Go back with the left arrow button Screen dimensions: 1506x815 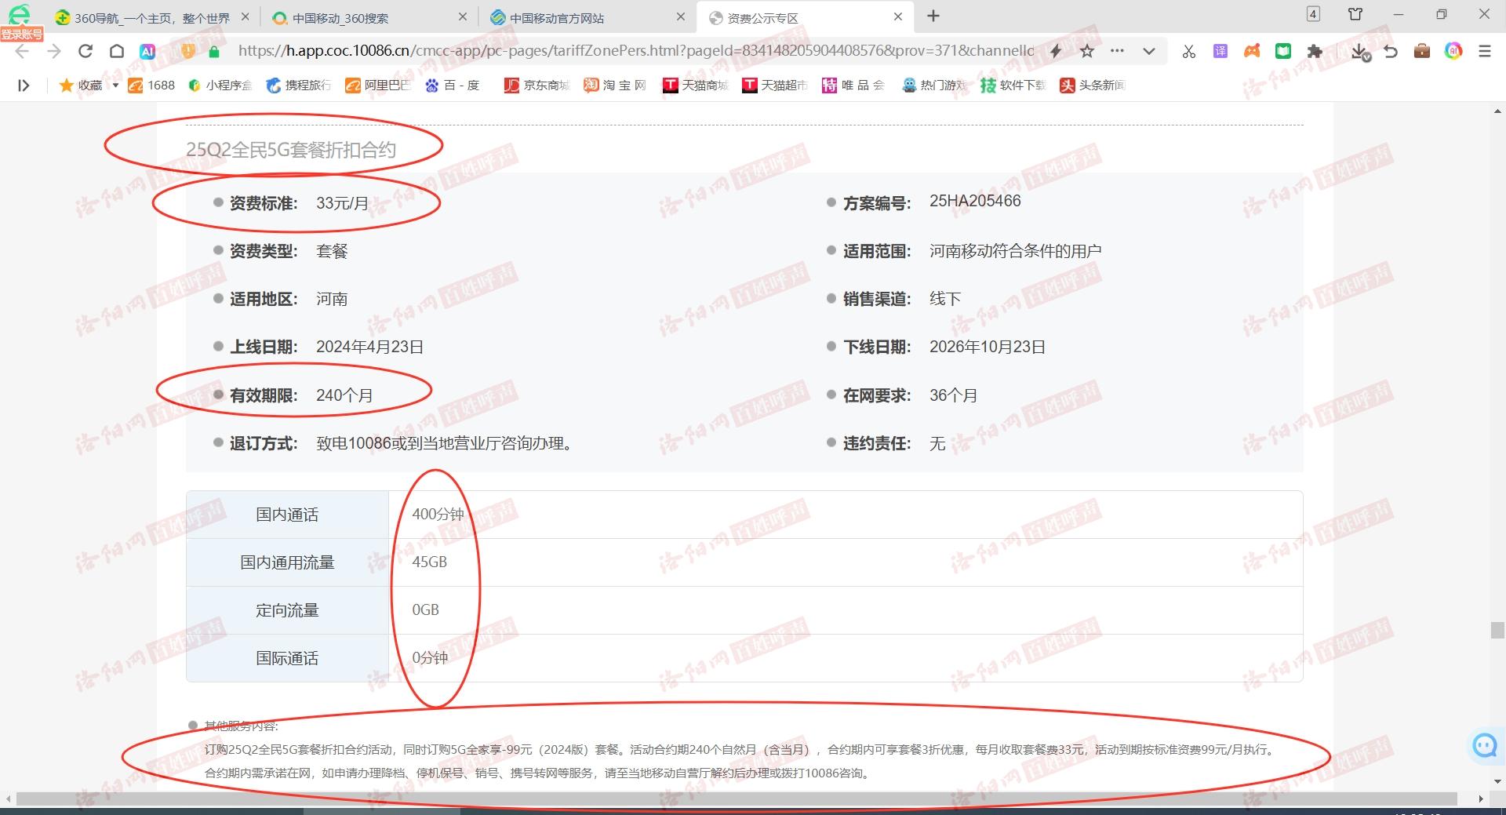tap(22, 51)
